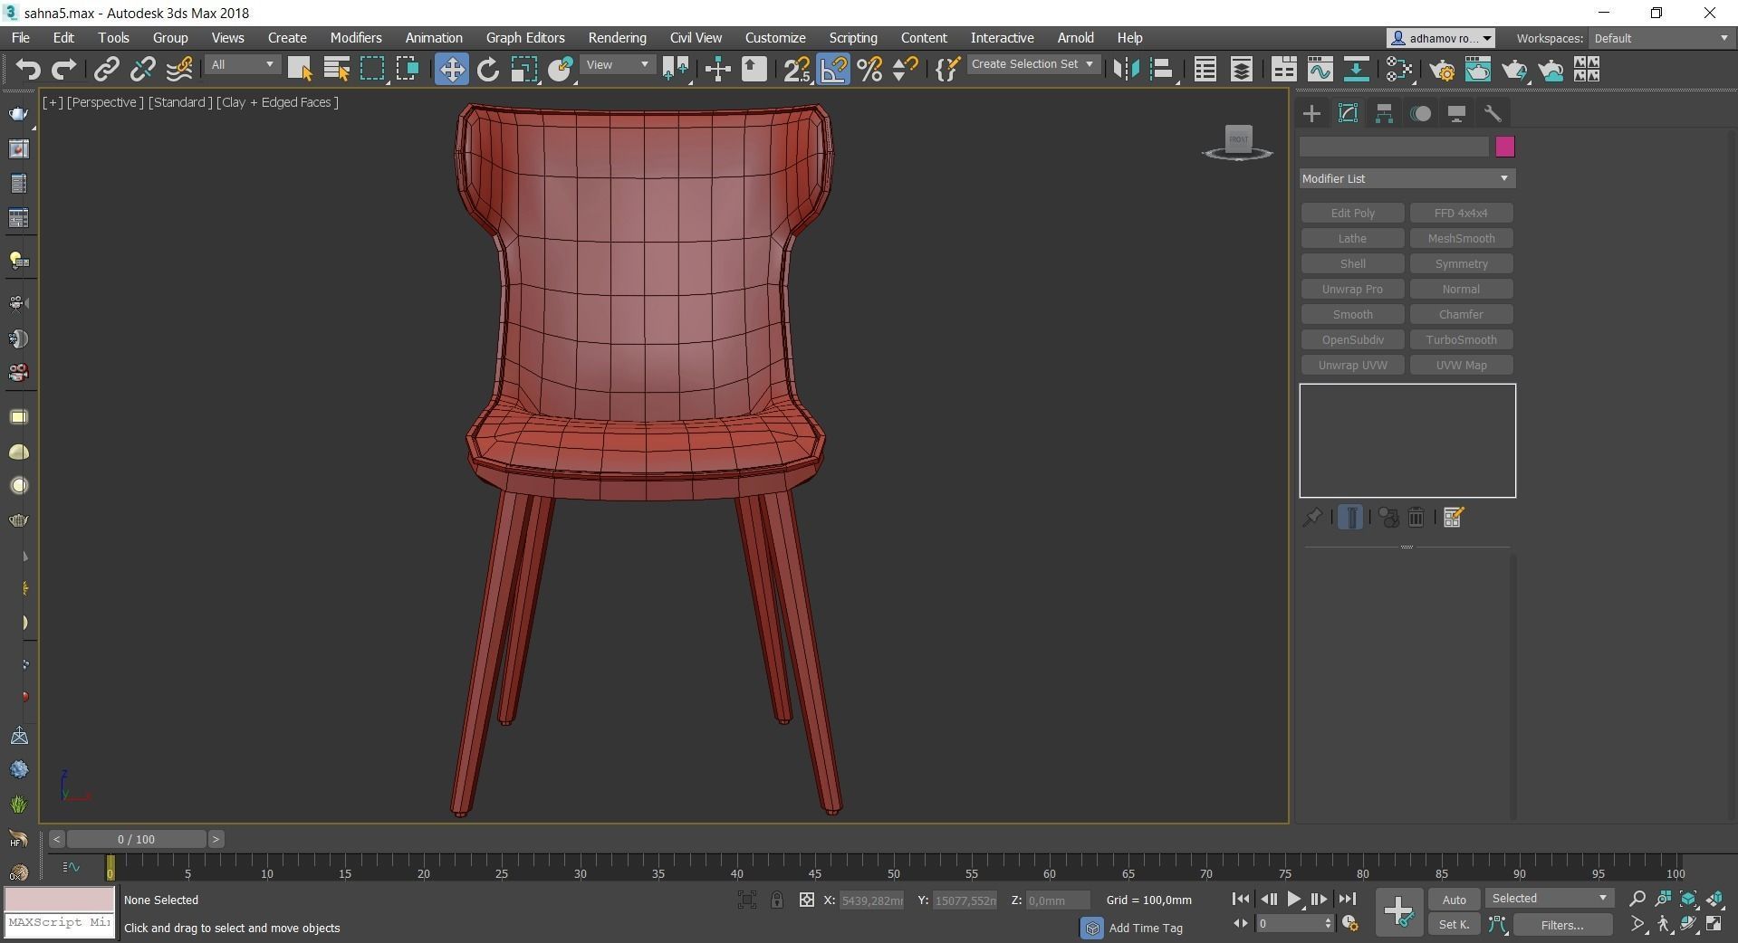Open the Utilities panel wrench tab
This screenshot has height=943, width=1738.
point(1493,113)
